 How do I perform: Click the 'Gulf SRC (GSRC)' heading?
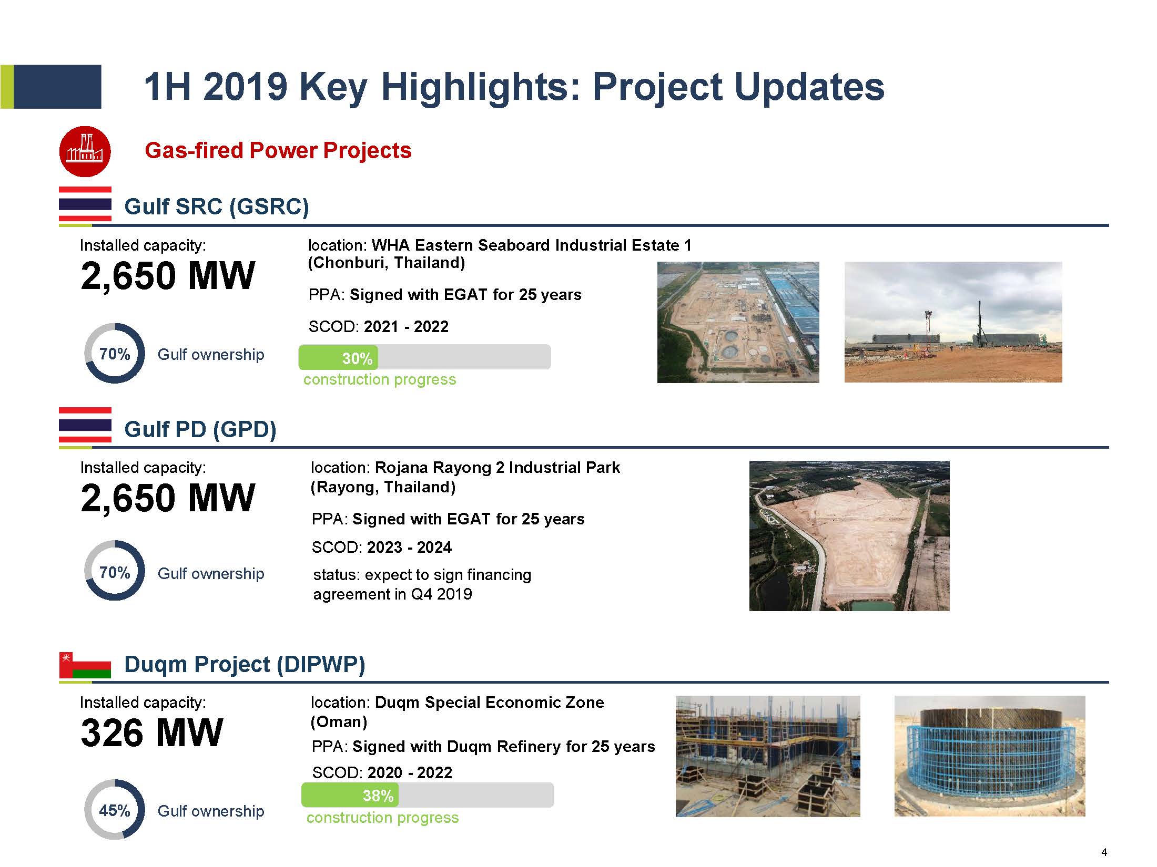coord(217,206)
